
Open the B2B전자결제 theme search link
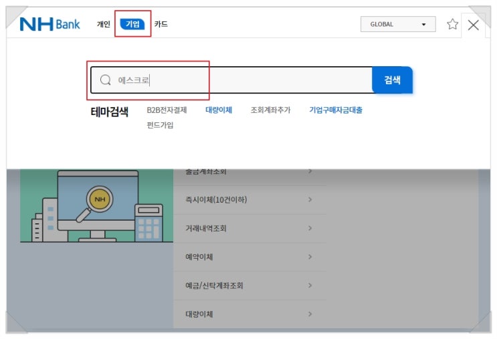tap(167, 110)
